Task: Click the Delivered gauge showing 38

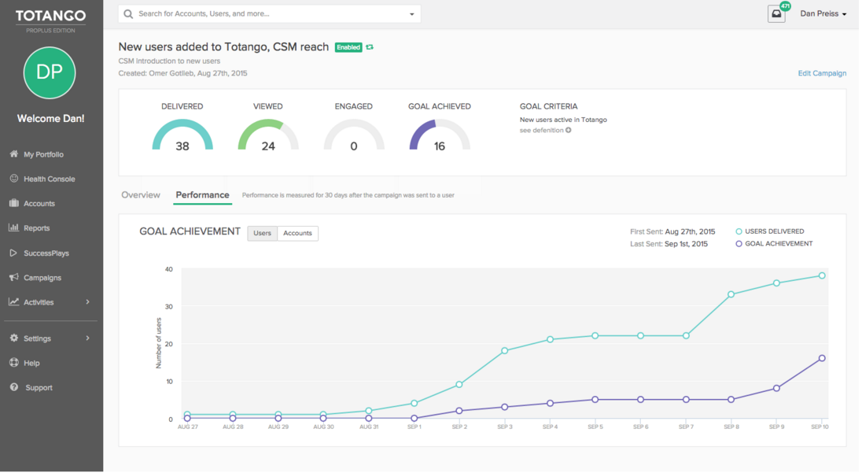Action: (x=182, y=135)
